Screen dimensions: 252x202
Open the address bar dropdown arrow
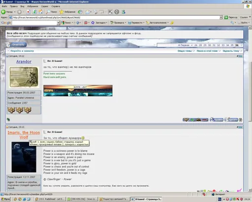pyautogui.click(x=221, y=17)
